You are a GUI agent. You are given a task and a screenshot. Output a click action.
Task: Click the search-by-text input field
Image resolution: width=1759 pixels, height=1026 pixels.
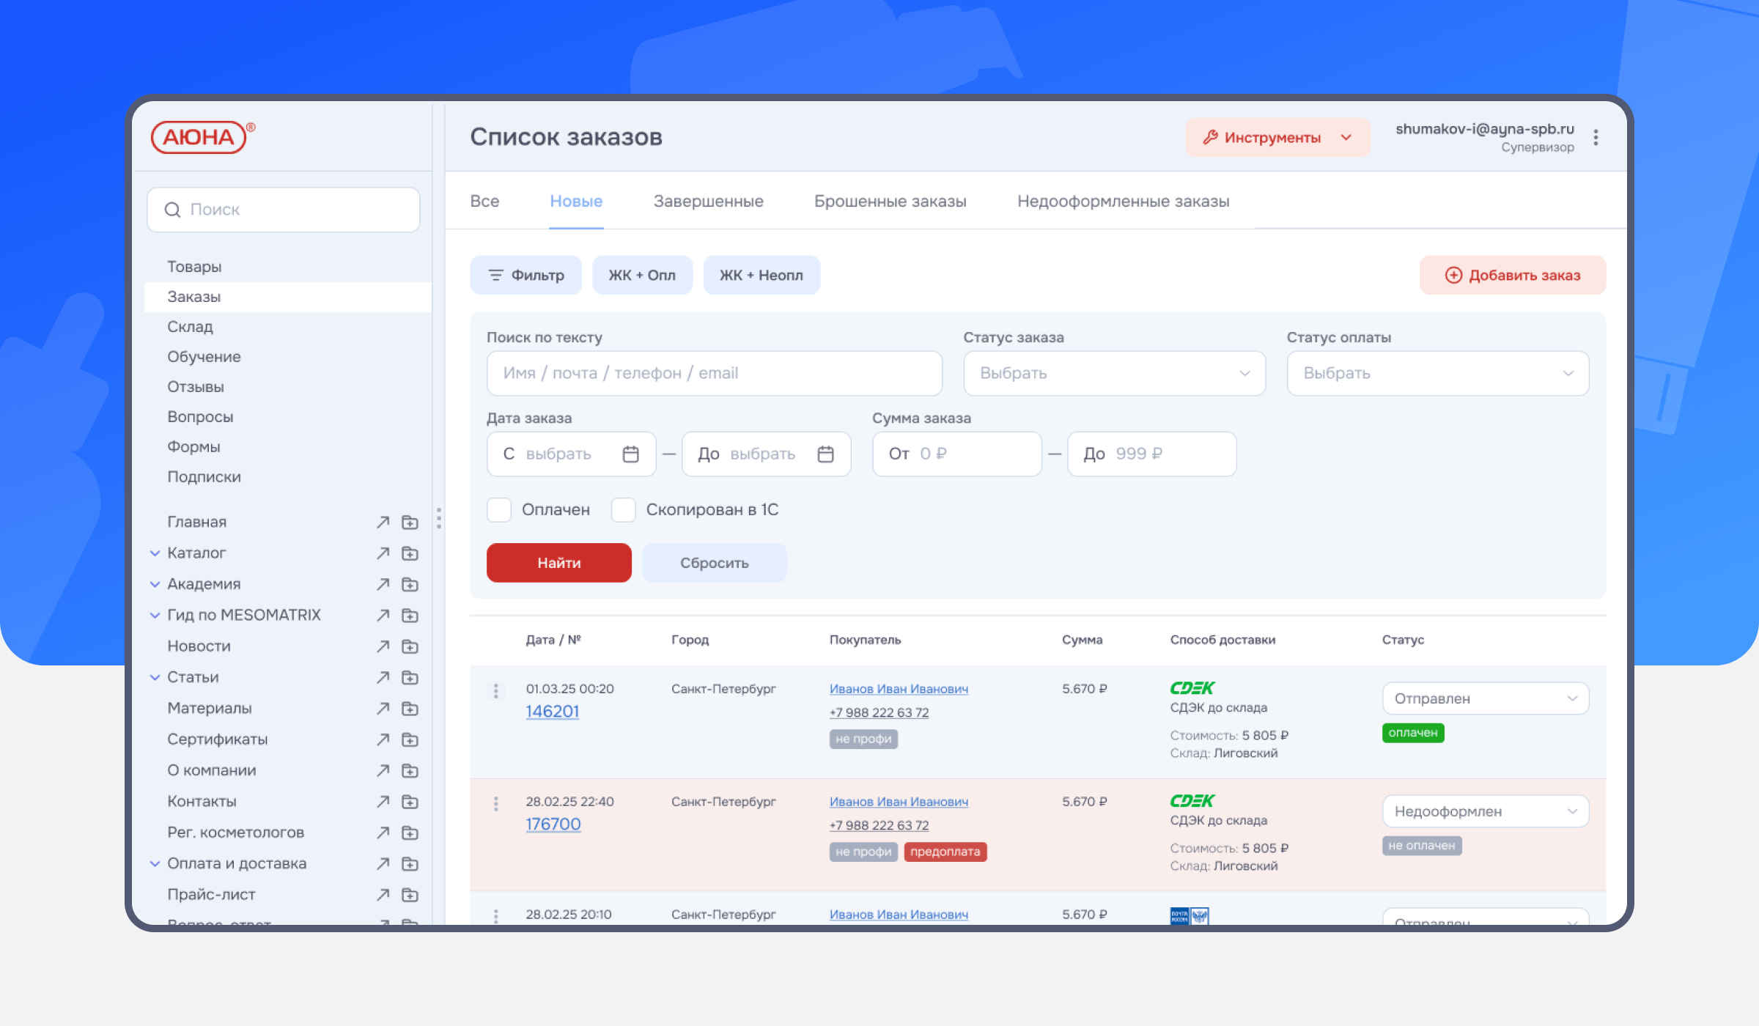[714, 374]
